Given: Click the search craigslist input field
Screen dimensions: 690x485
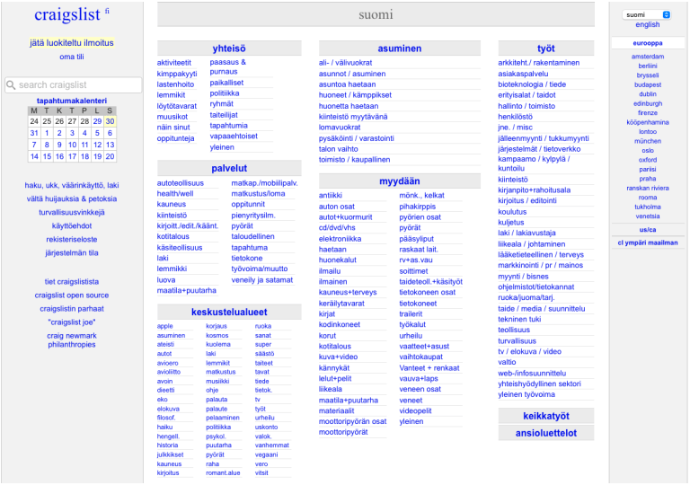Looking at the screenshot, I should click(x=74, y=85).
